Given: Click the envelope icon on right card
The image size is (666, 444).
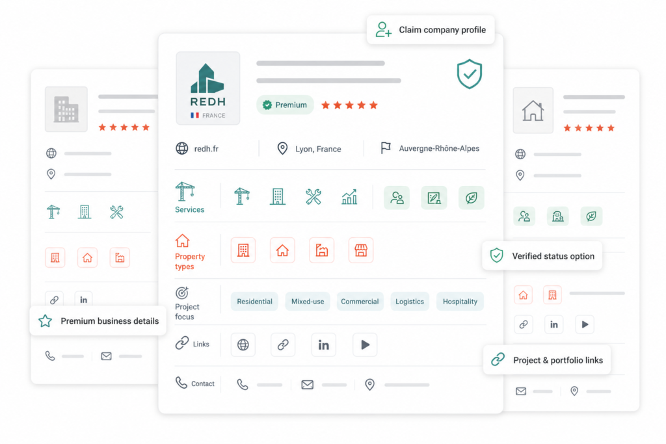Looking at the screenshot, I should click(521, 391).
